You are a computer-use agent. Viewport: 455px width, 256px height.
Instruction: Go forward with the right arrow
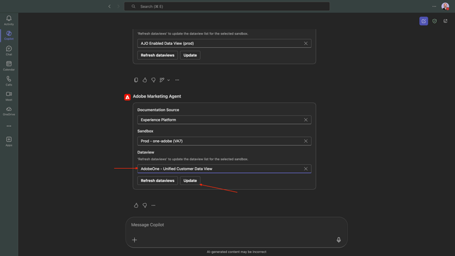coord(118,7)
